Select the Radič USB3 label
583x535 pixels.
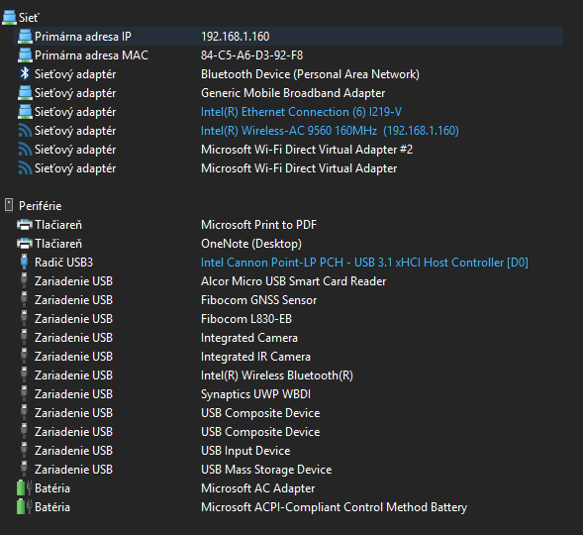[63, 263]
